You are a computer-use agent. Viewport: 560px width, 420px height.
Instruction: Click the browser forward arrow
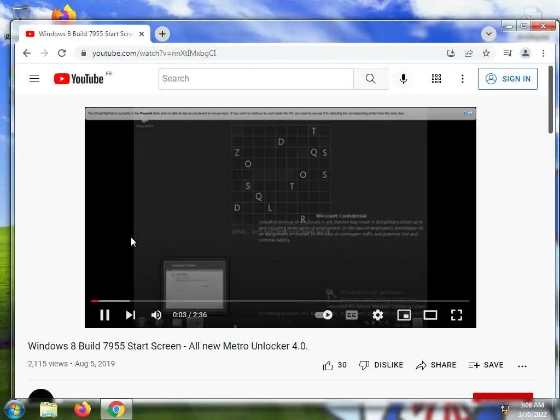coord(44,53)
